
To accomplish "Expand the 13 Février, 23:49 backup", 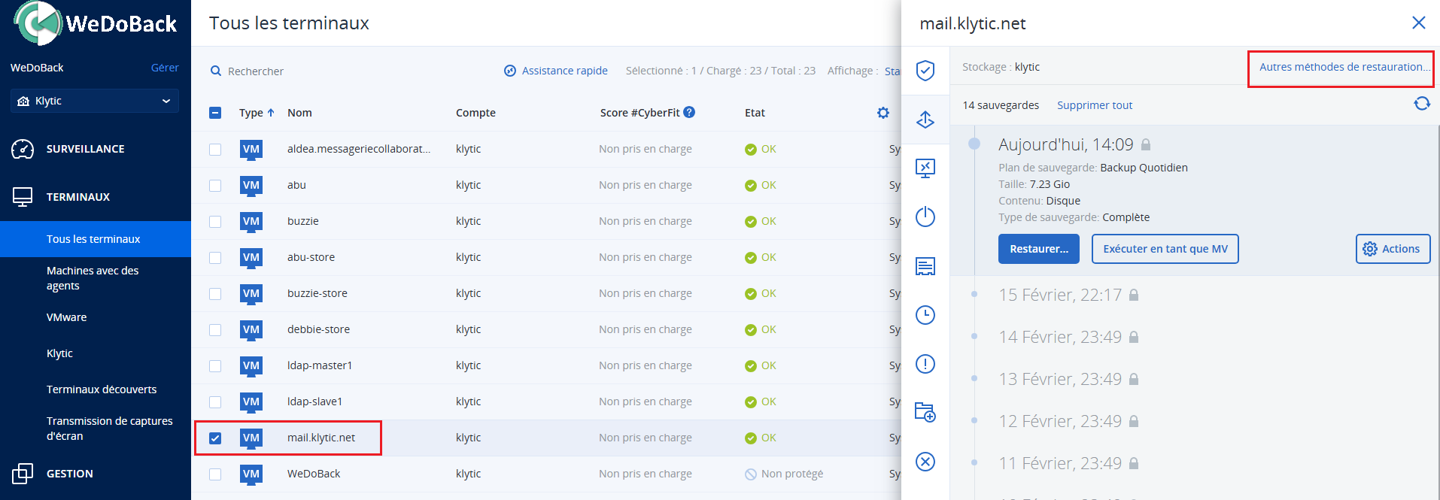I will click(x=1060, y=379).
